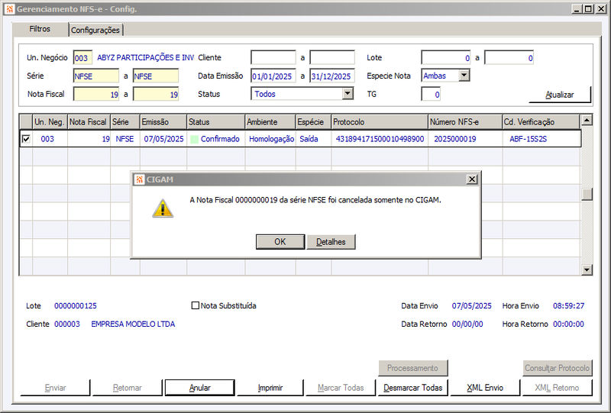
Task: Click the second Cliente filter field
Action: 332,58
